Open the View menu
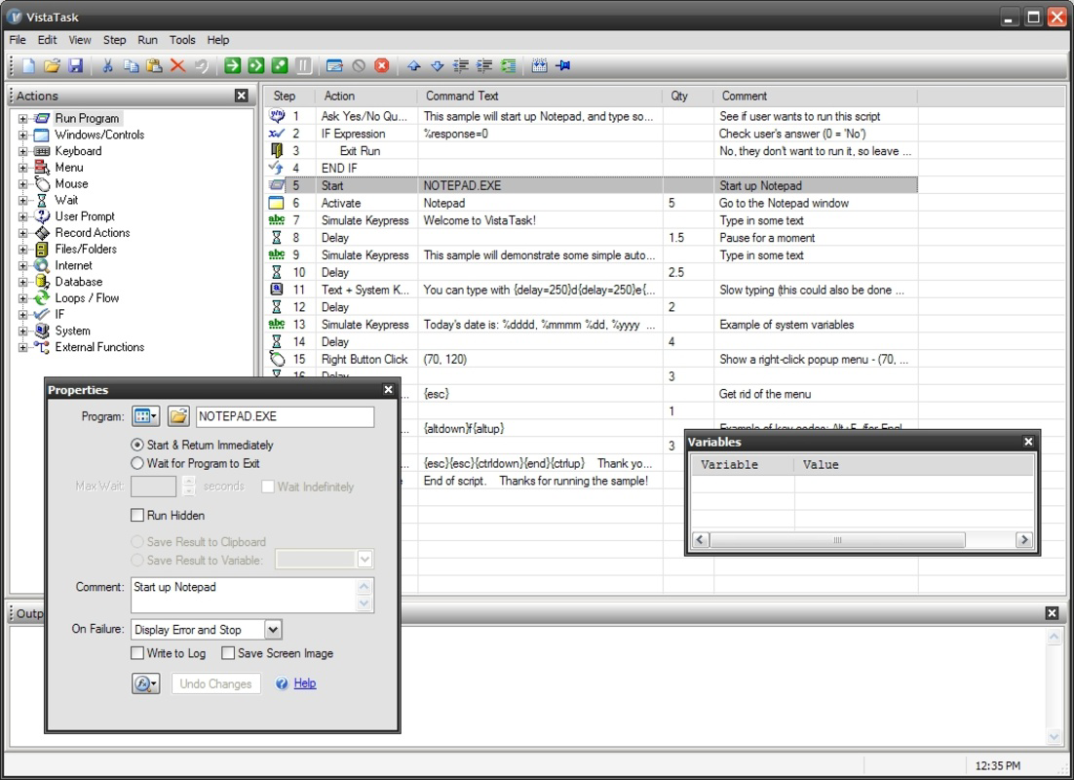Screen dimensions: 1074x780 click(80, 40)
